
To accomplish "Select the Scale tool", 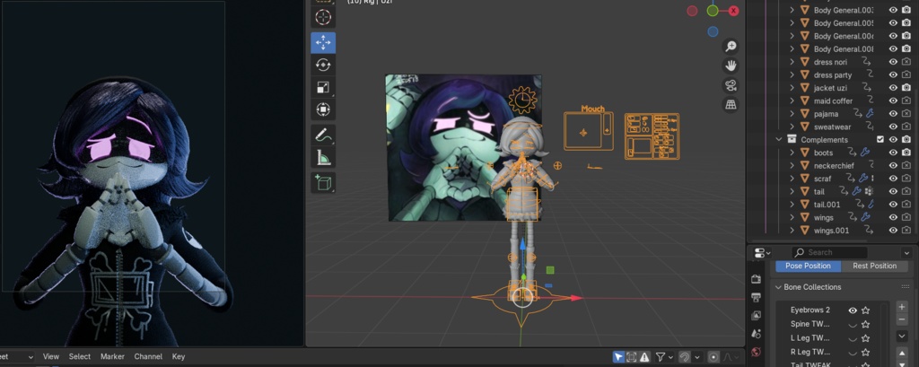I will pos(323,87).
